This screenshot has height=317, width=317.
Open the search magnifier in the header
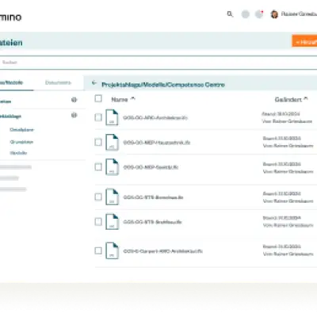click(230, 14)
